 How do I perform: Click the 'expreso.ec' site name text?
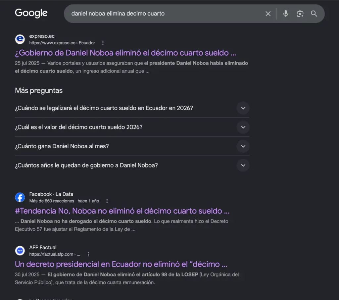tap(42, 36)
